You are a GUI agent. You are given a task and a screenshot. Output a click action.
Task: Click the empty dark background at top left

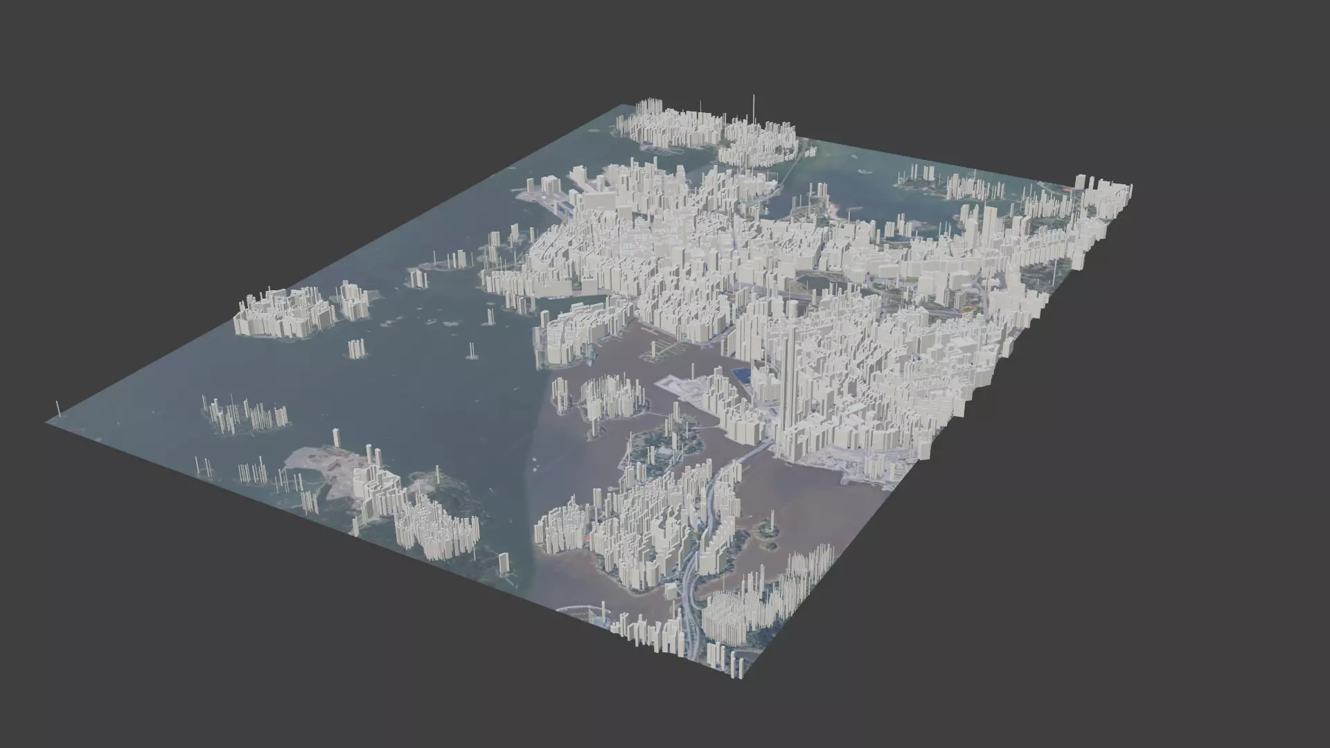208,104
